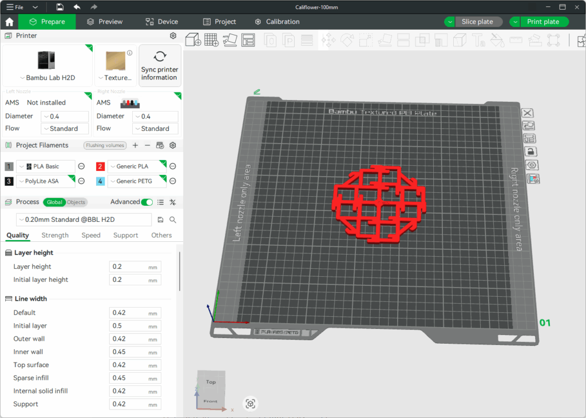Image resolution: width=586 pixels, height=418 pixels.
Task: Click Sync printer information
Action: 160,65
